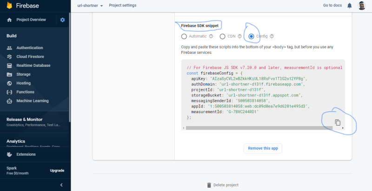Click the Extensions puzzle icon
The image size is (372, 191).
tap(9, 154)
